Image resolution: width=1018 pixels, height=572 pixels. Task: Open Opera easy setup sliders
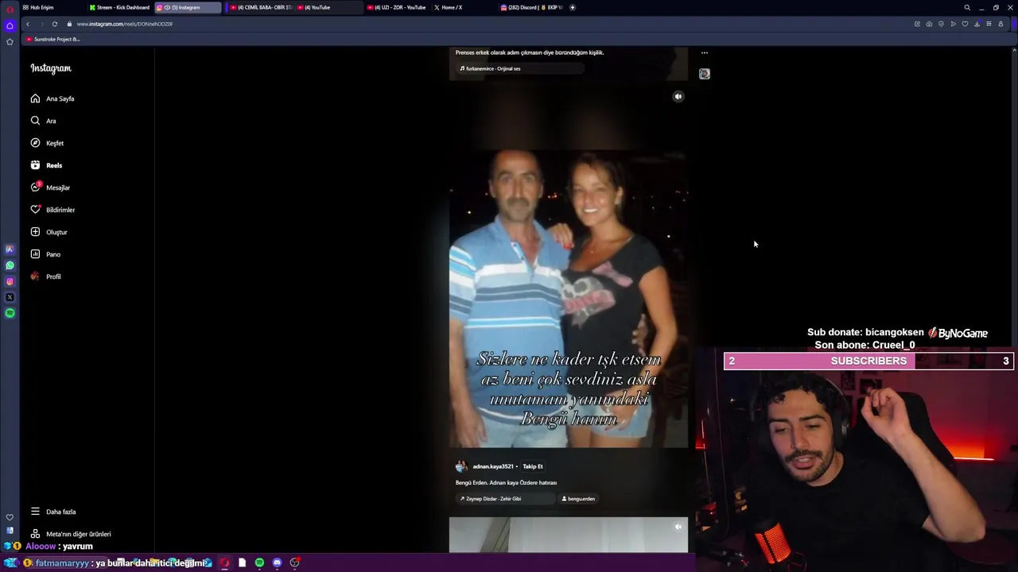tap(989, 24)
